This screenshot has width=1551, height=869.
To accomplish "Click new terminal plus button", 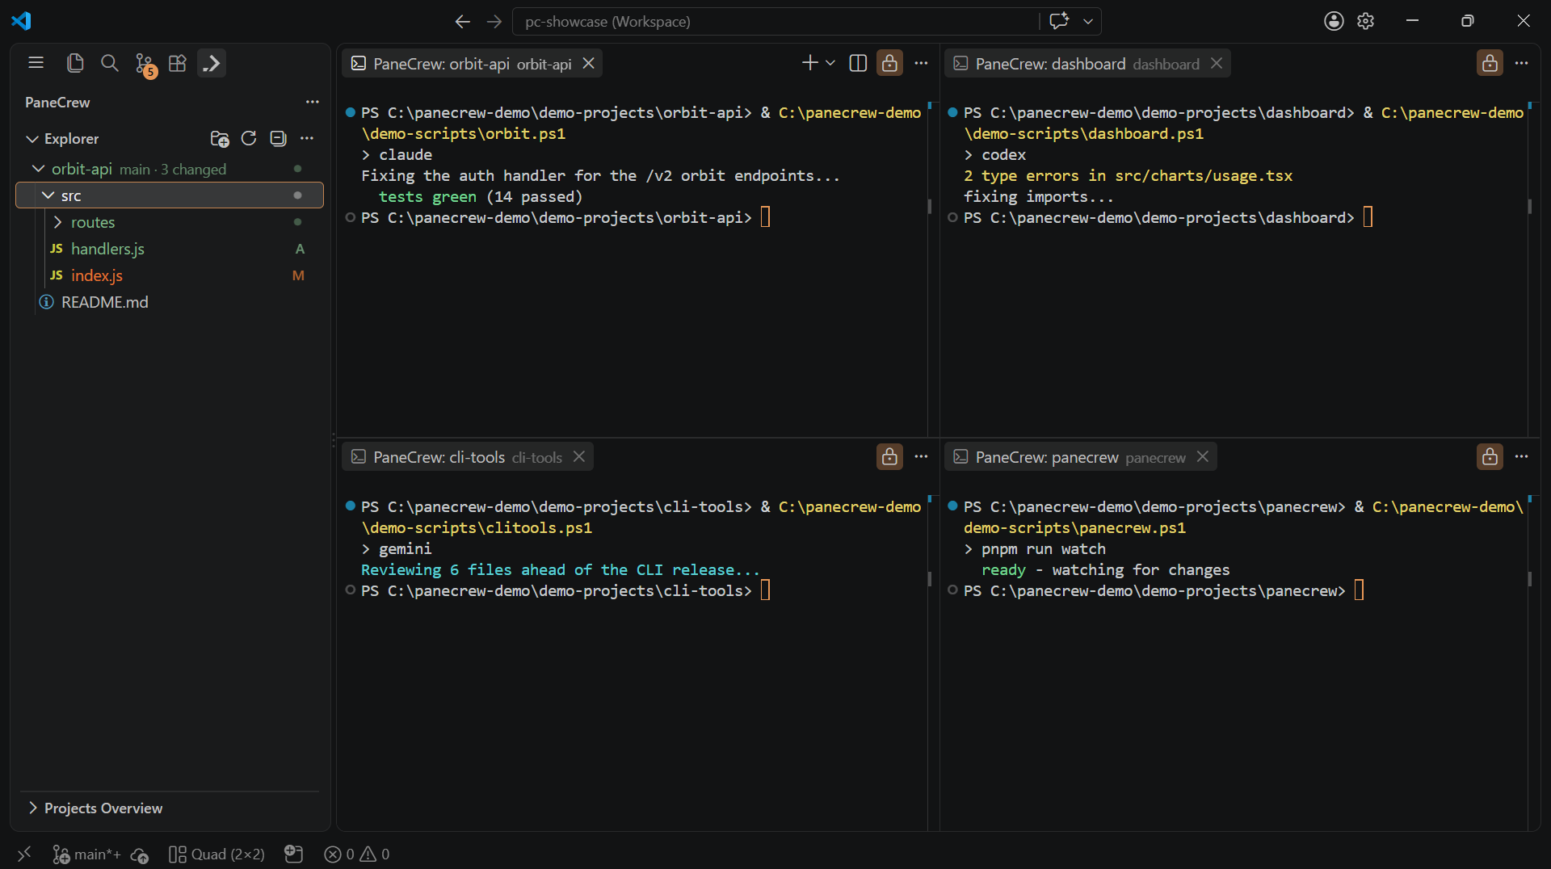I will [x=809, y=63].
